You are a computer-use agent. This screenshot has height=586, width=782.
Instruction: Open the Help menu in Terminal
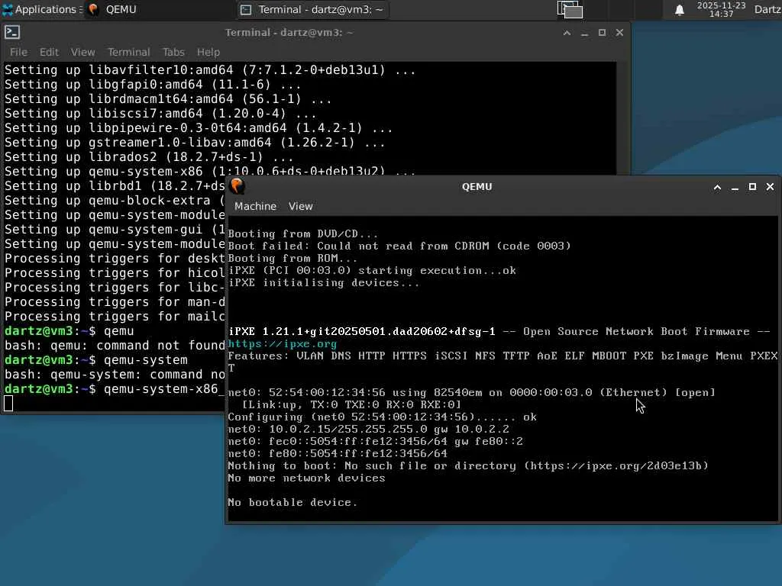[208, 52]
